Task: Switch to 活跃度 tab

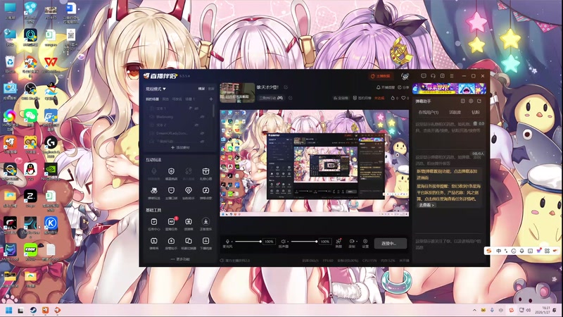Action: [455, 113]
